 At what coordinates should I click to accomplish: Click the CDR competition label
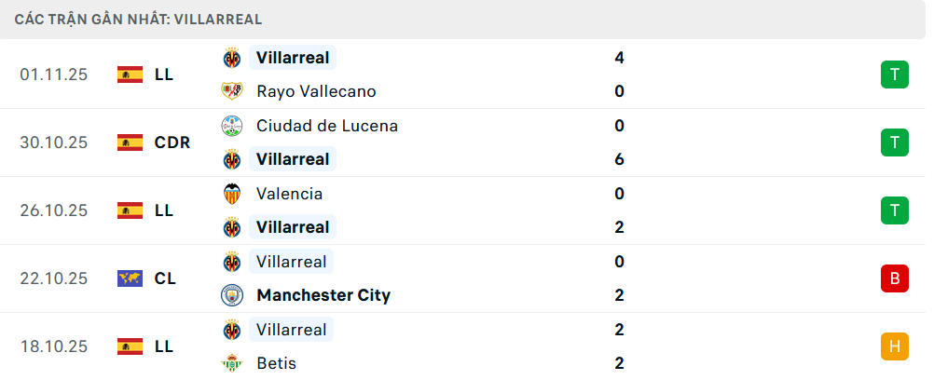(x=172, y=142)
